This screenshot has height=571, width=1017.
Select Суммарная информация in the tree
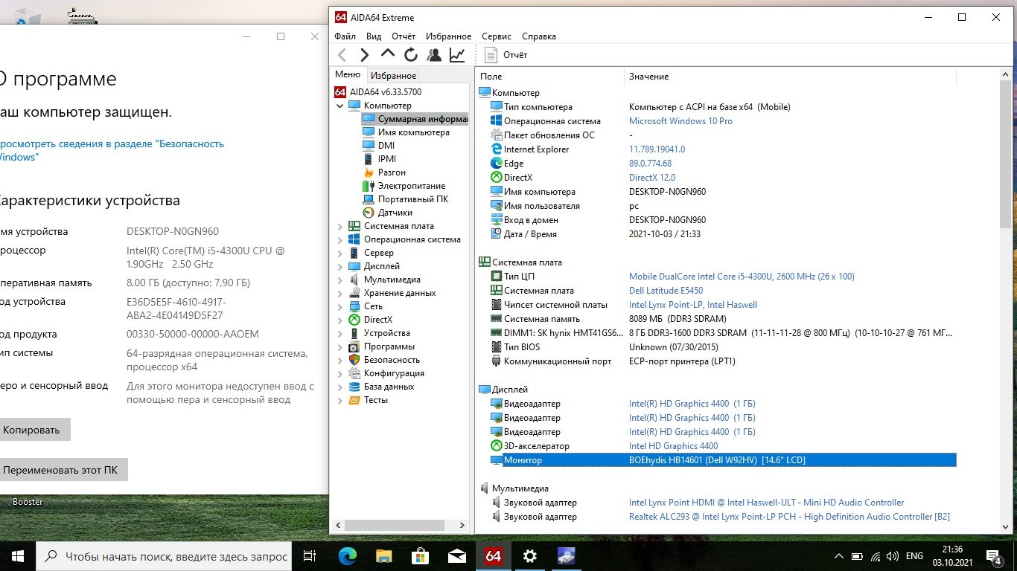pos(415,119)
